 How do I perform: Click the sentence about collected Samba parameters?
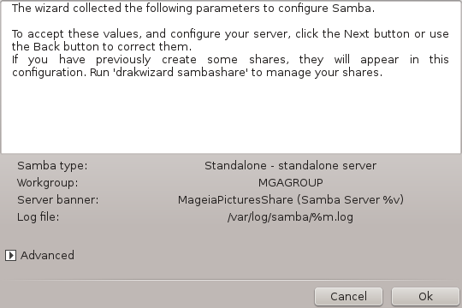(x=193, y=9)
